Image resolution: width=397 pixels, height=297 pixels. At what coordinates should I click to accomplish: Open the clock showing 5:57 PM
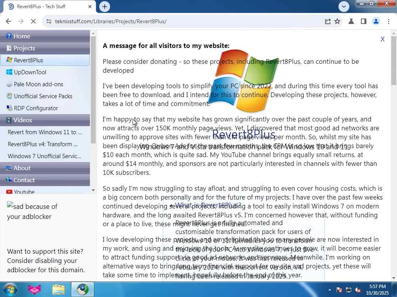click(x=377, y=290)
